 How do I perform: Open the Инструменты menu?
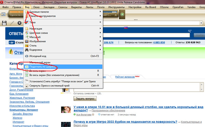pyautogui.click(x=117, y=7)
